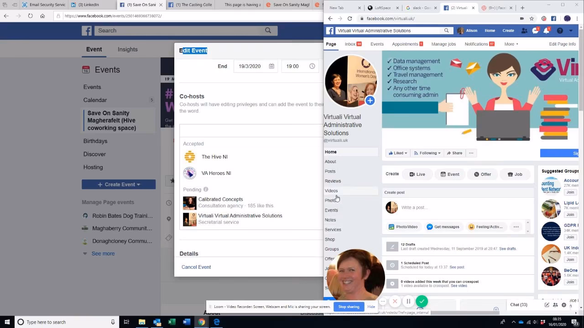Create new chat group icon
Screen dimensions: 584x328
click(555, 305)
